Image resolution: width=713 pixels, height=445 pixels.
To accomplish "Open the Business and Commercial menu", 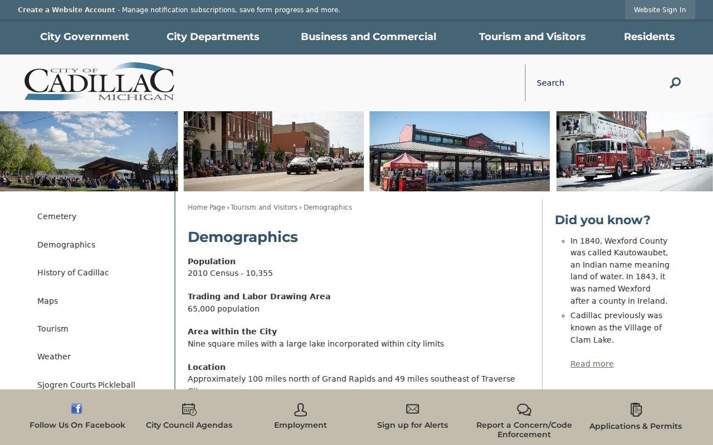I will (x=369, y=37).
